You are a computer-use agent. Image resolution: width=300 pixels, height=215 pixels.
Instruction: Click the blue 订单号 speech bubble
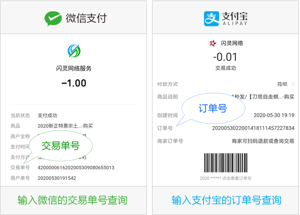click(x=213, y=108)
